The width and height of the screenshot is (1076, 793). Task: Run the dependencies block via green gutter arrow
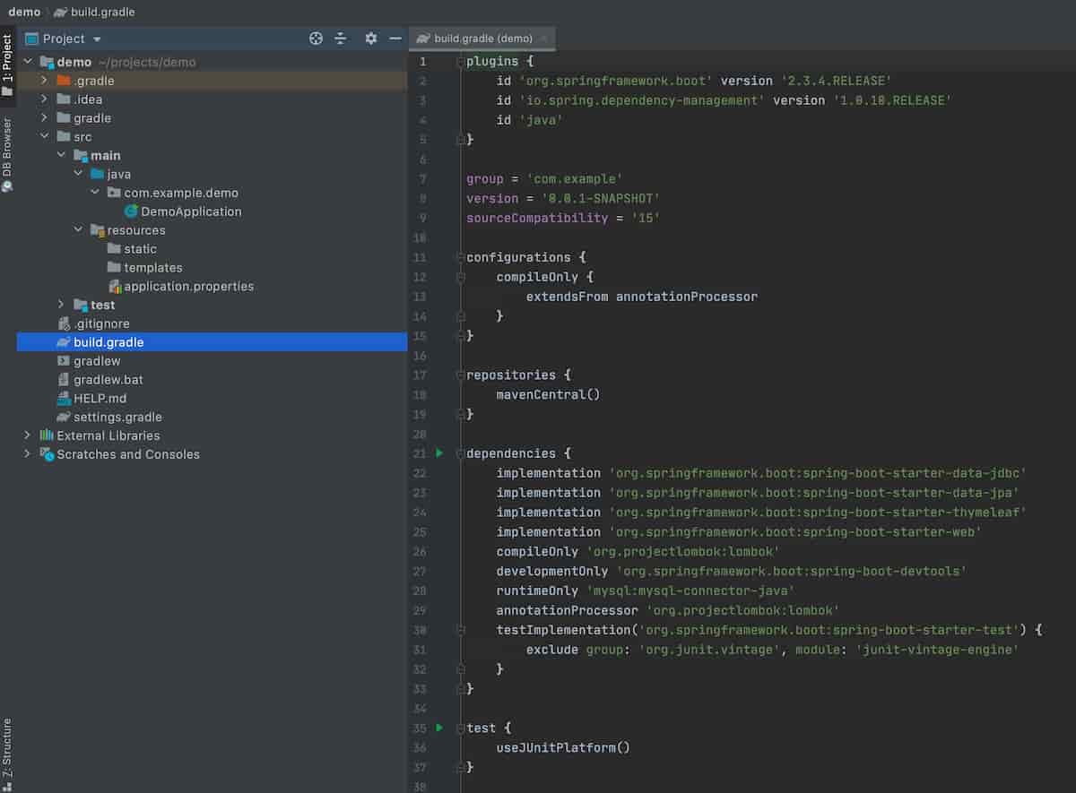(438, 453)
